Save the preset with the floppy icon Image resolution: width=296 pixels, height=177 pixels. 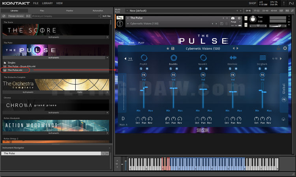[173, 48]
